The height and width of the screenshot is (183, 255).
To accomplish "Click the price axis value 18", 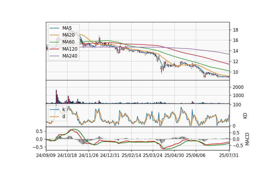I will (x=236, y=30).
